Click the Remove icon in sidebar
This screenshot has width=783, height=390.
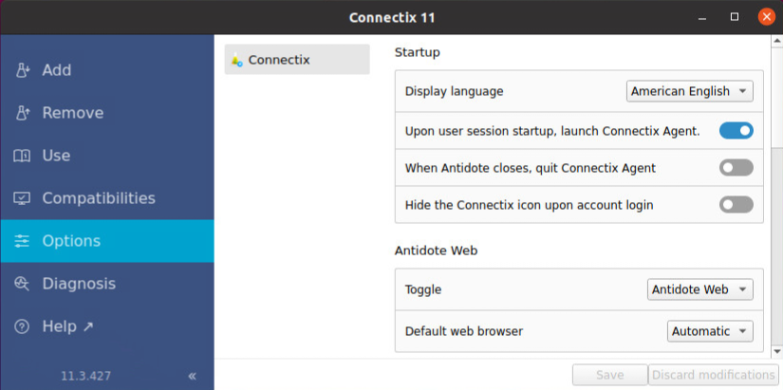coord(23,113)
